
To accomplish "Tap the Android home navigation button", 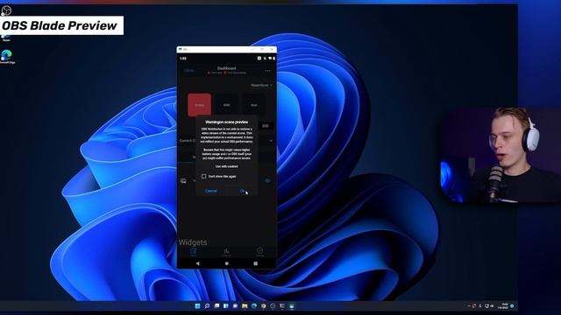I will tap(226, 263).
